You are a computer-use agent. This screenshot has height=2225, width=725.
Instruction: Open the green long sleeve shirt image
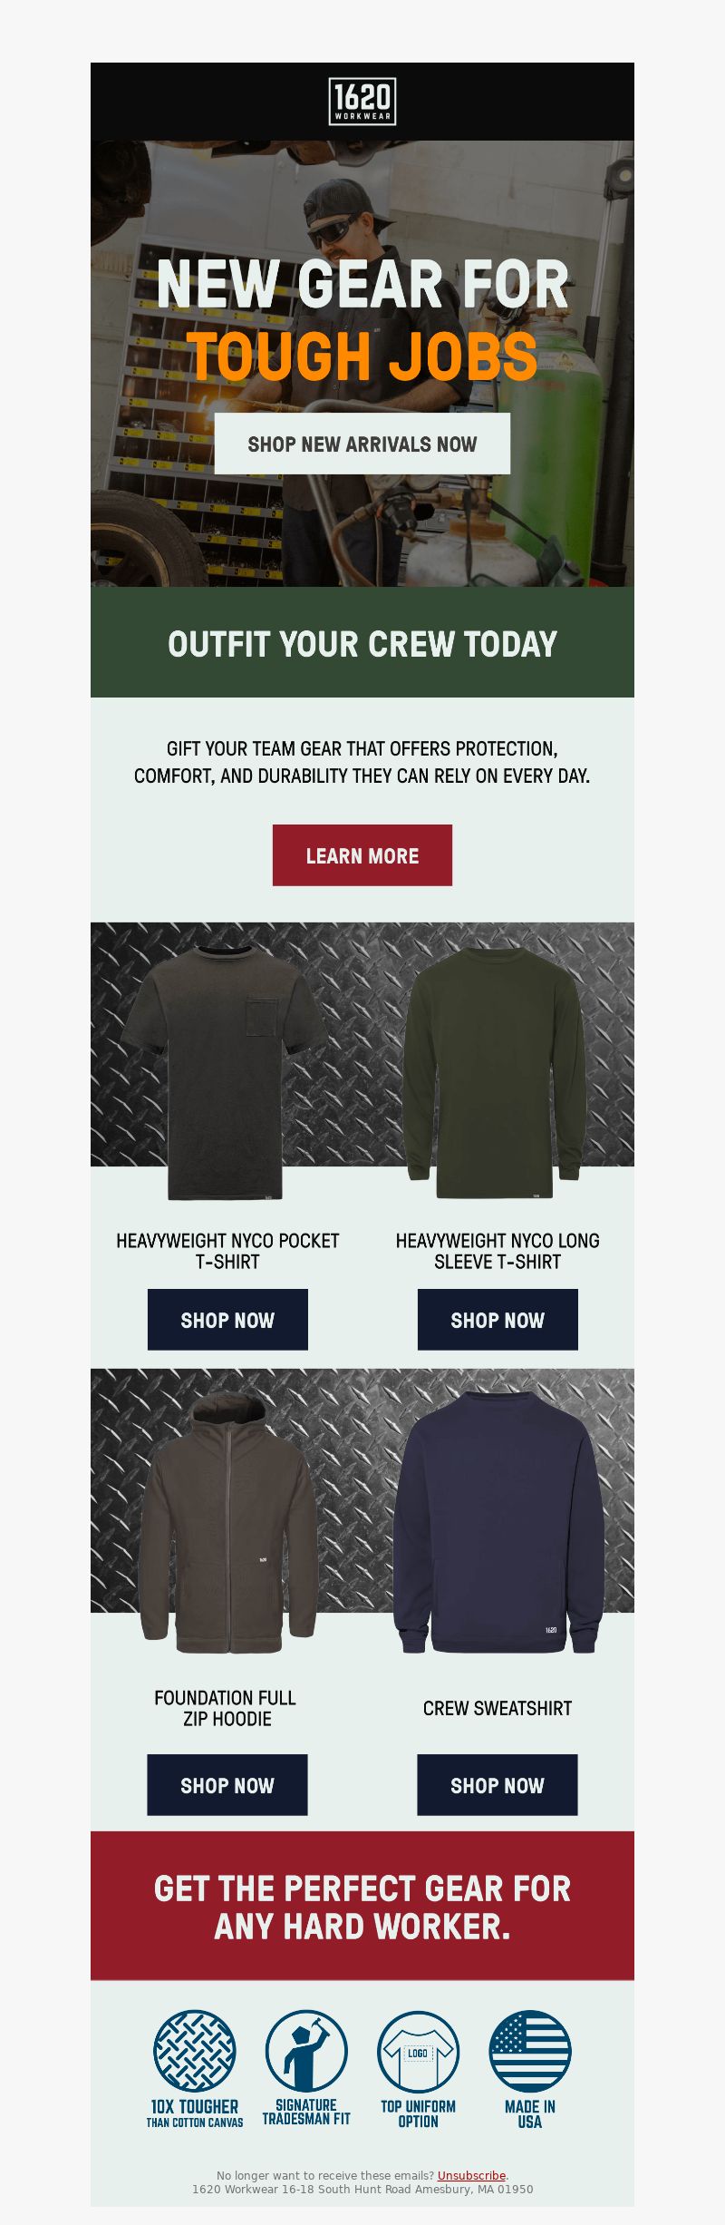point(498,1069)
